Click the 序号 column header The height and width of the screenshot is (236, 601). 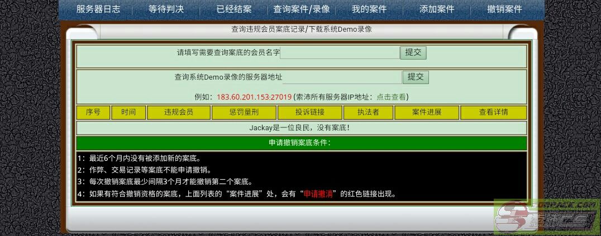pyautogui.click(x=93, y=112)
